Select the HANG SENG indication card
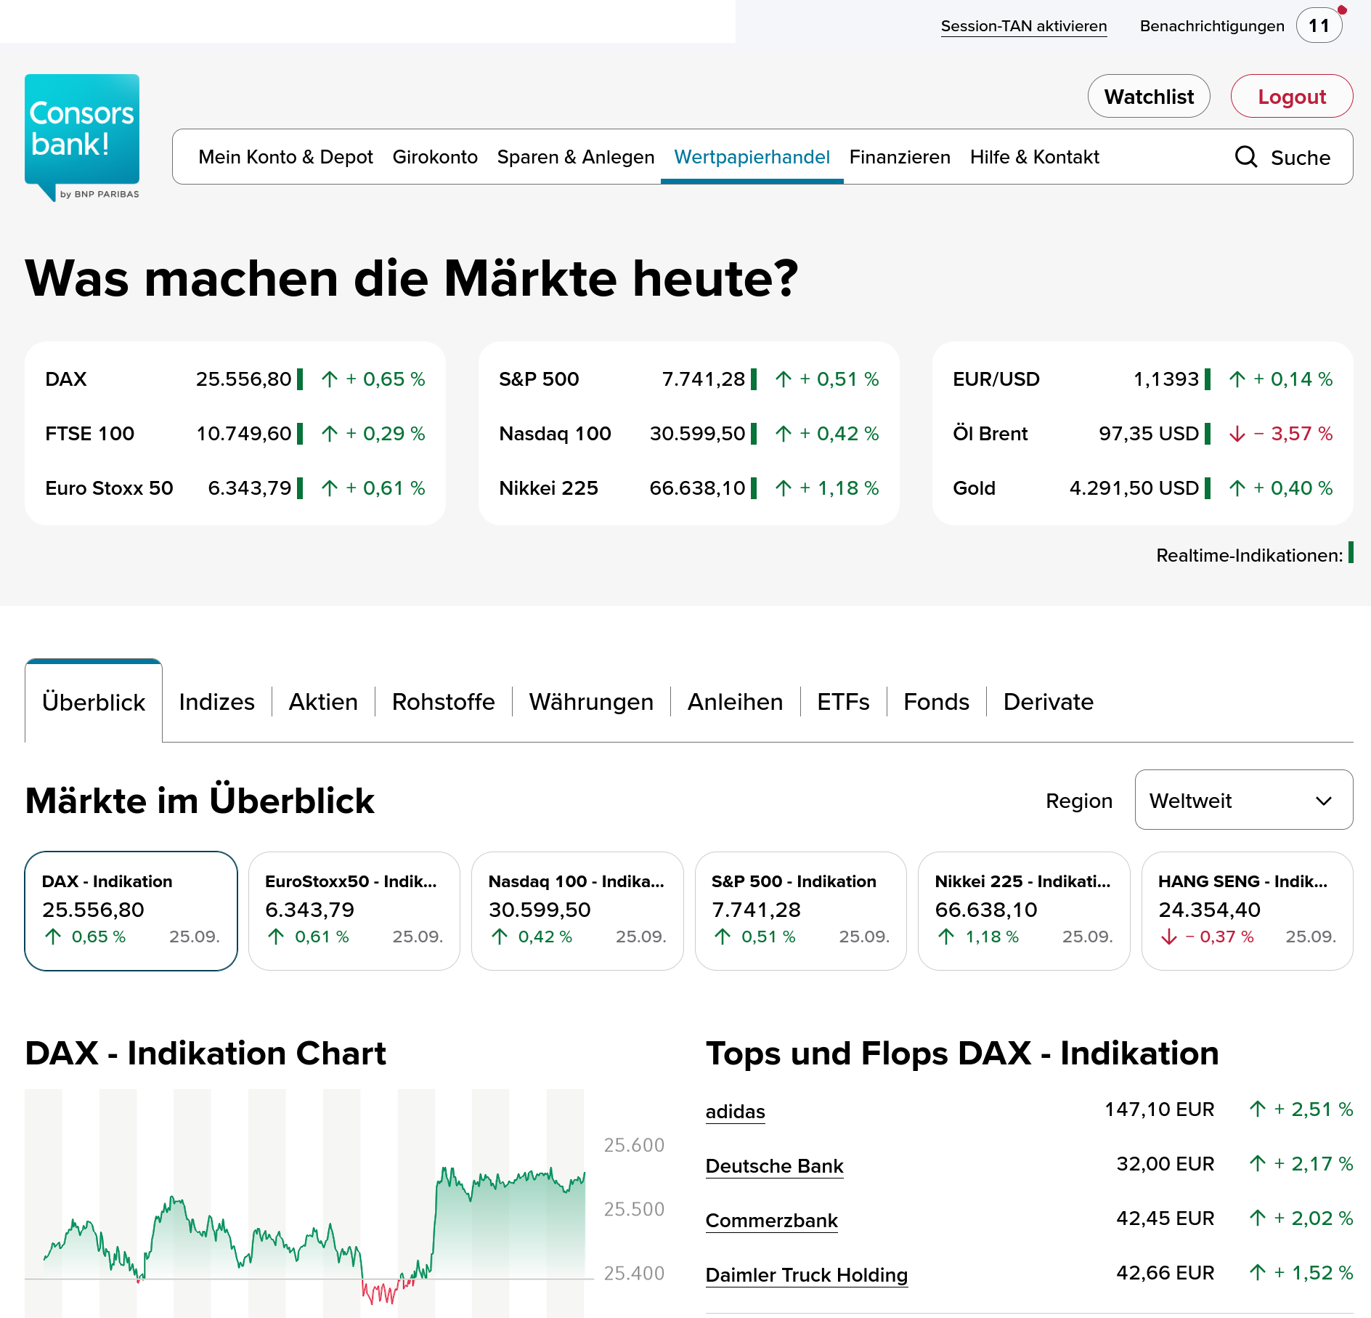The image size is (1371, 1318). pyautogui.click(x=1248, y=911)
